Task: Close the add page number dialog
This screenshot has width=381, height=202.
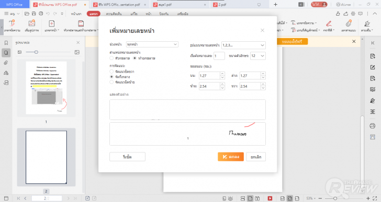Action: pos(262,30)
